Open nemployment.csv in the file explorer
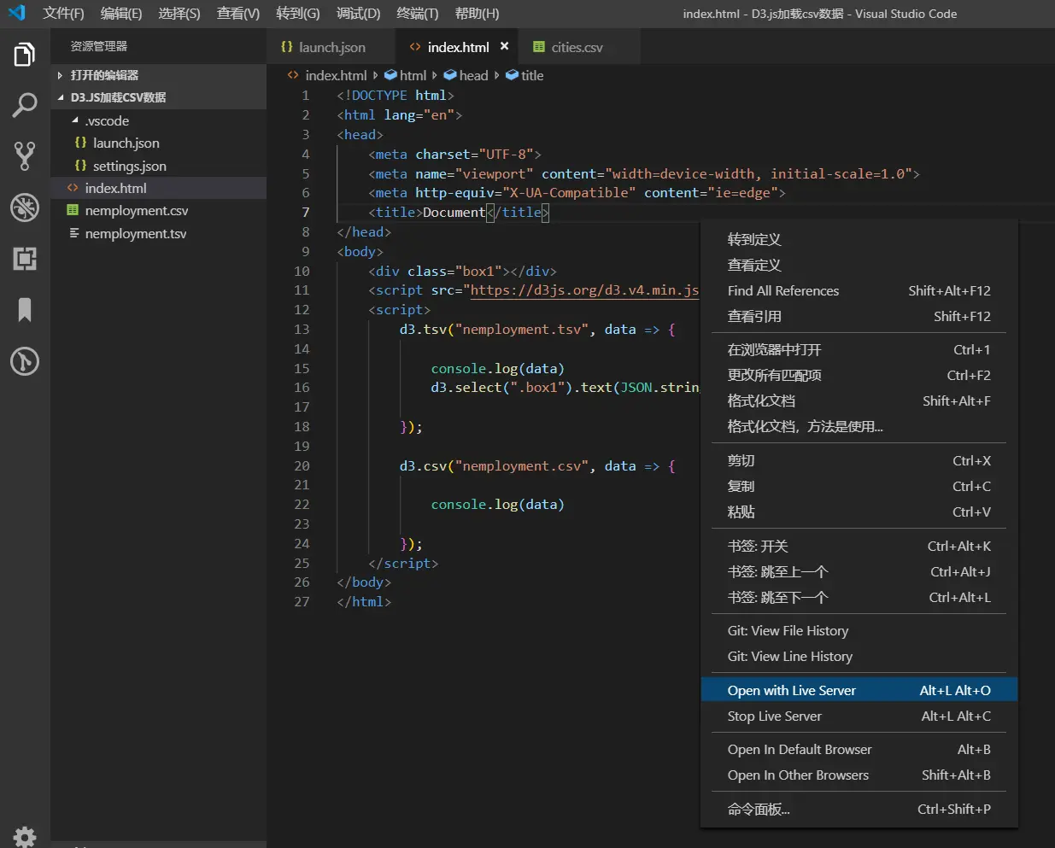1055x848 pixels. pyautogui.click(x=136, y=211)
